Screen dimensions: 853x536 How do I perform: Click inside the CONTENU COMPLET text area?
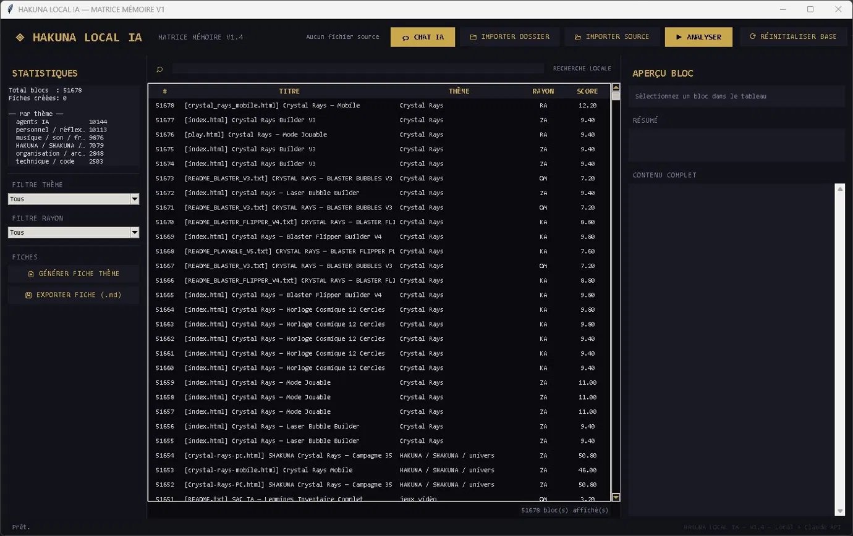[x=732, y=350]
